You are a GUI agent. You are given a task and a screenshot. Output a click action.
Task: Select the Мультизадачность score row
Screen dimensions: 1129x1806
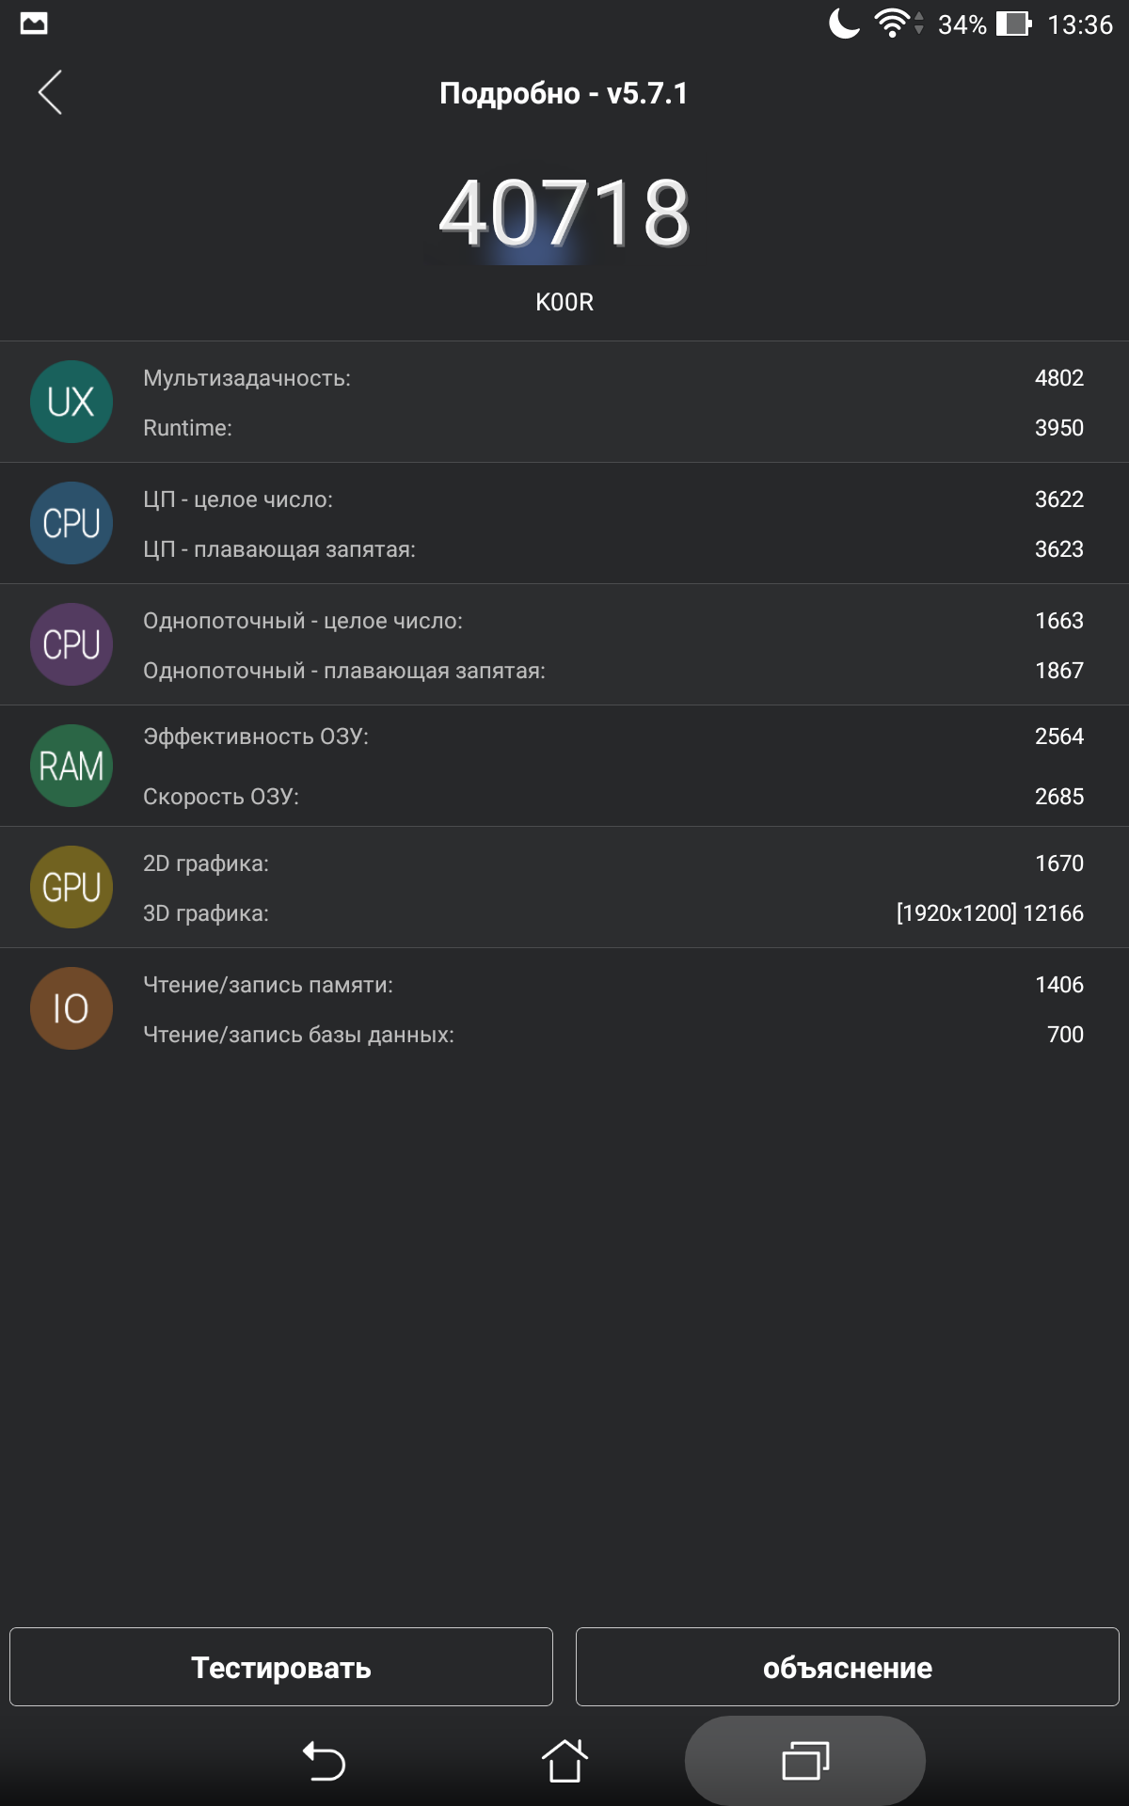pyautogui.click(x=612, y=378)
